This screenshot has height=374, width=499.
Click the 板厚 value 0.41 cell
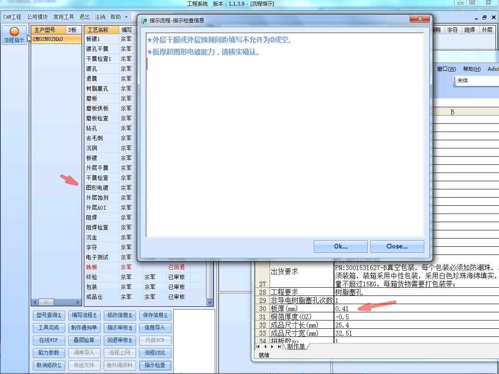416,309
